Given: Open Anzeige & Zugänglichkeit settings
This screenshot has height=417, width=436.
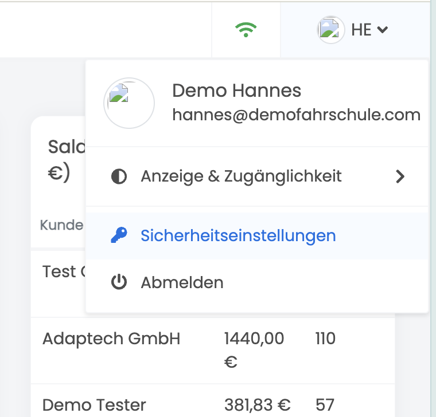Looking at the screenshot, I should [x=241, y=176].
